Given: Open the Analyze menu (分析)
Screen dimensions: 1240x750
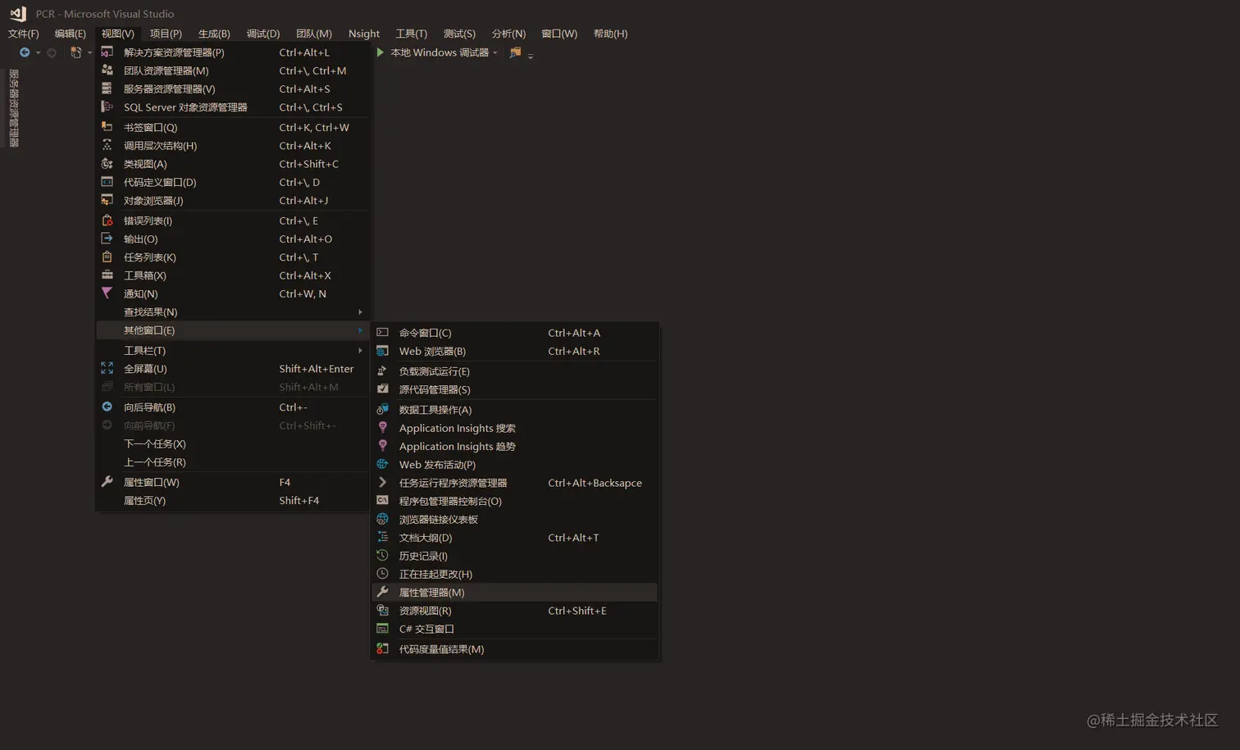Looking at the screenshot, I should click(508, 34).
